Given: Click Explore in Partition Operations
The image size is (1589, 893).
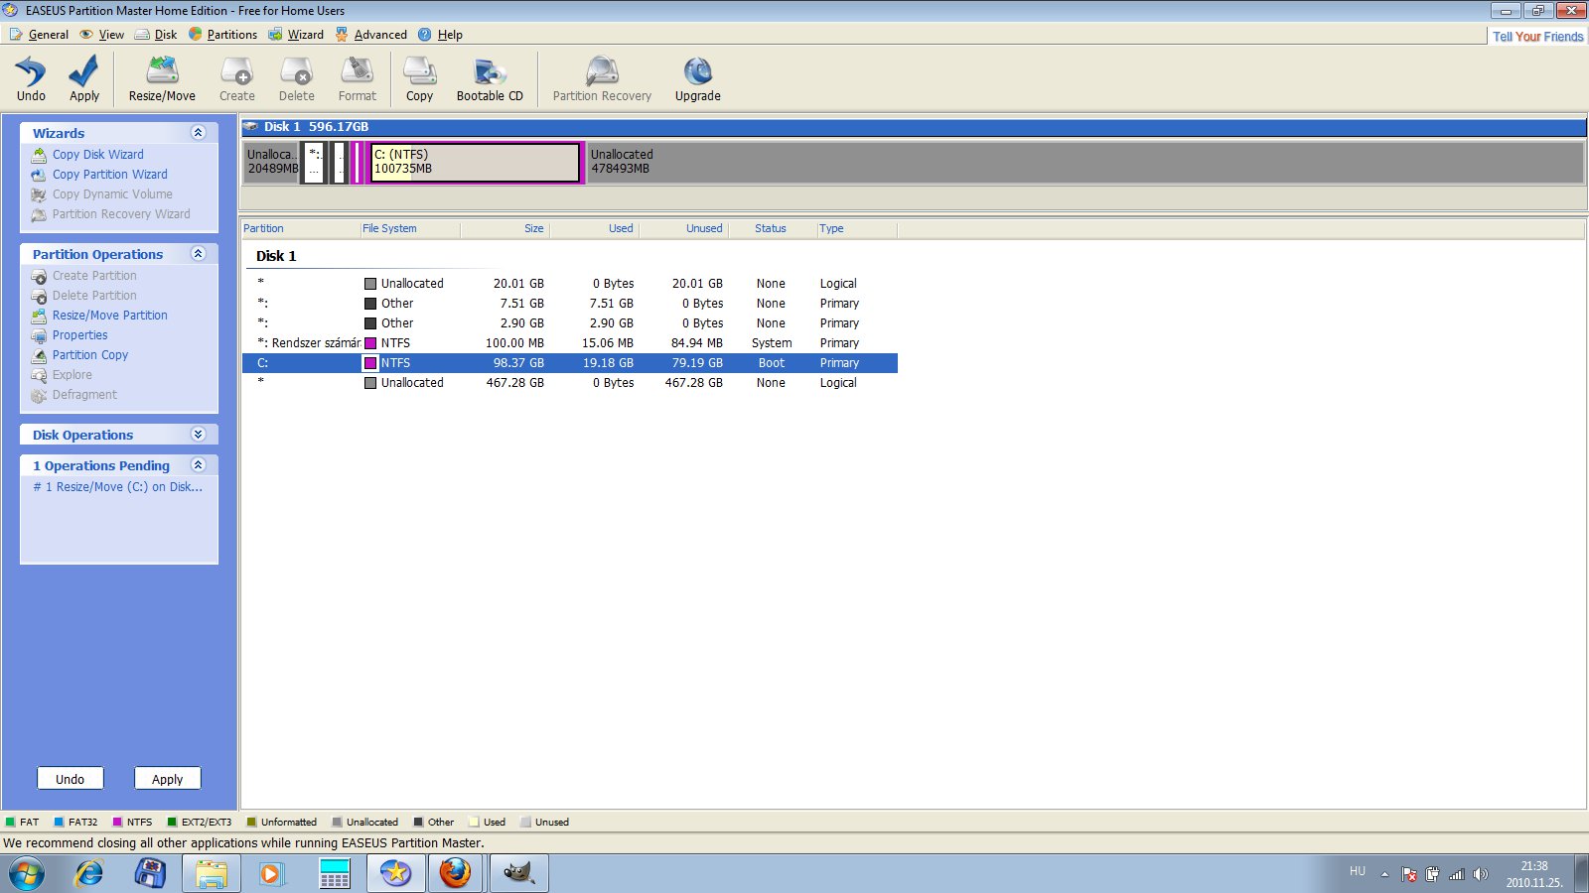Looking at the screenshot, I should 72,375.
